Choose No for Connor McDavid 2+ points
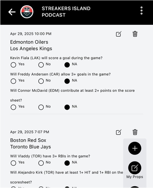This screenshot has height=188, width=153. pos(41,107)
